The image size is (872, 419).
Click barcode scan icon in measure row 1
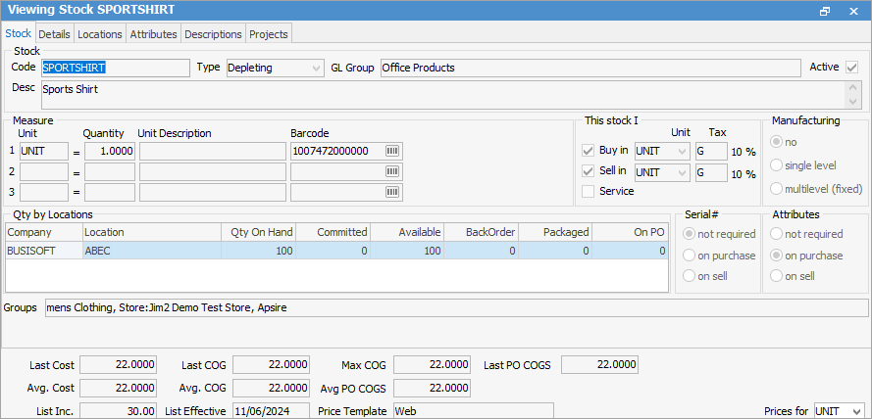click(x=393, y=152)
